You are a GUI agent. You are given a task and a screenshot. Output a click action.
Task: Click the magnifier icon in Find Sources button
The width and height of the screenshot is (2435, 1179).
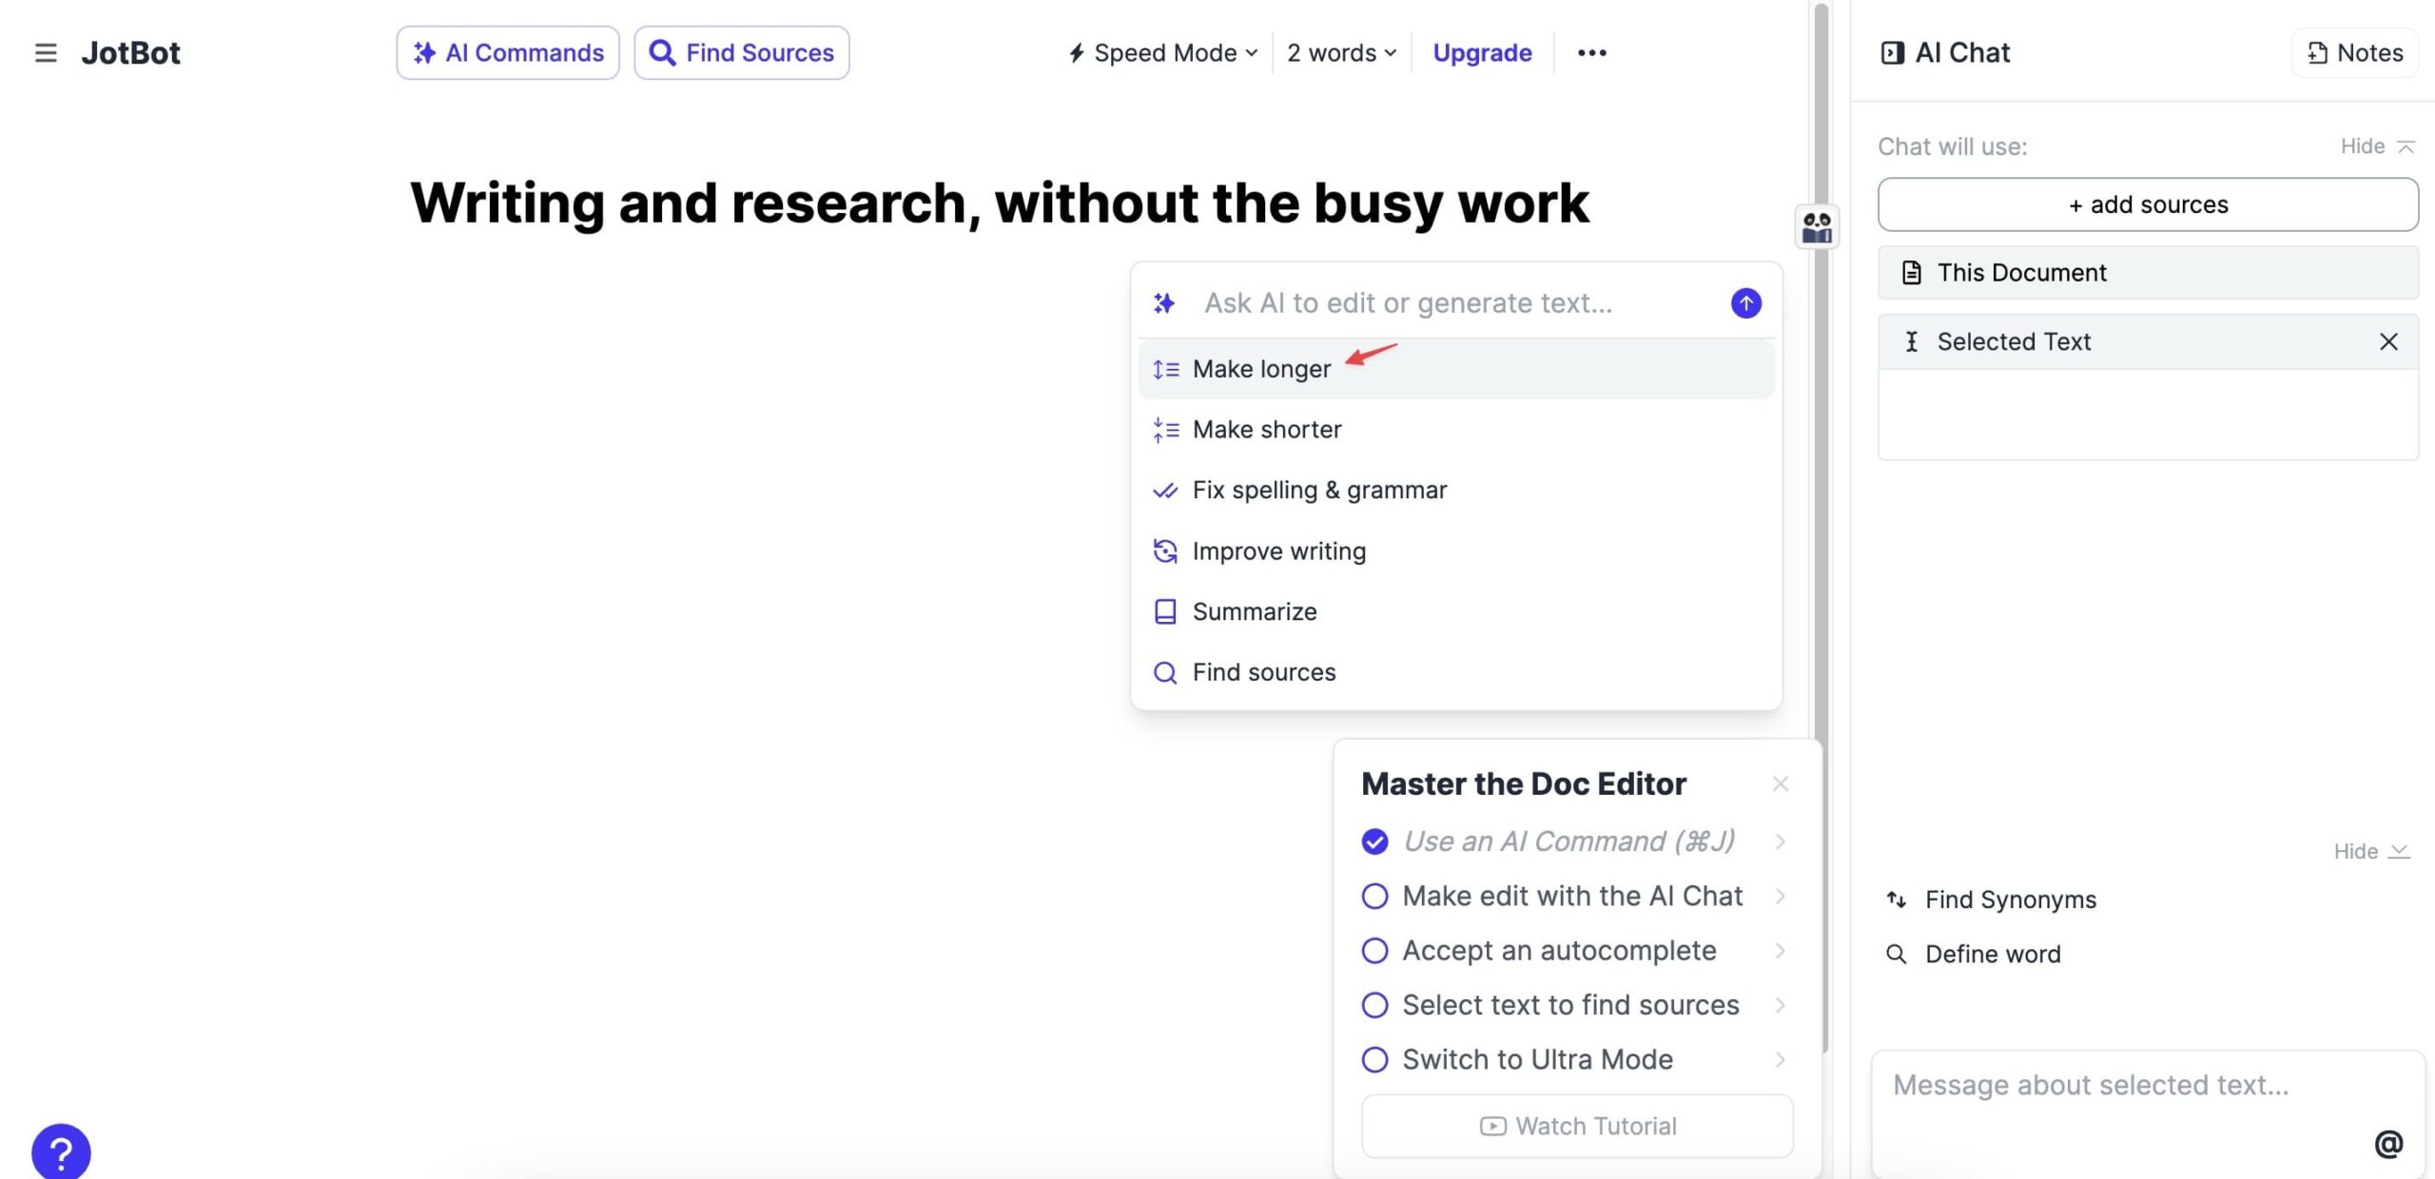point(662,53)
